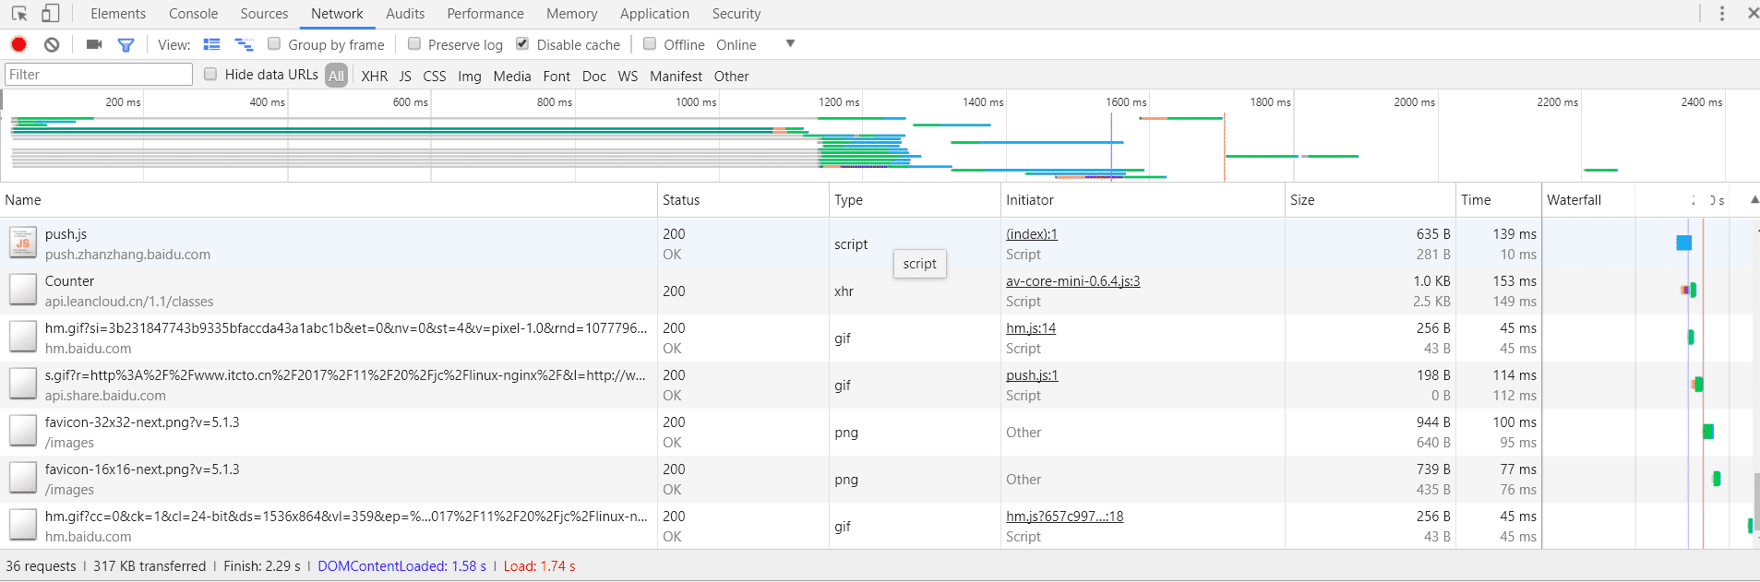Click the Filter text input field
The width and height of the screenshot is (1760, 582).
pos(98,75)
